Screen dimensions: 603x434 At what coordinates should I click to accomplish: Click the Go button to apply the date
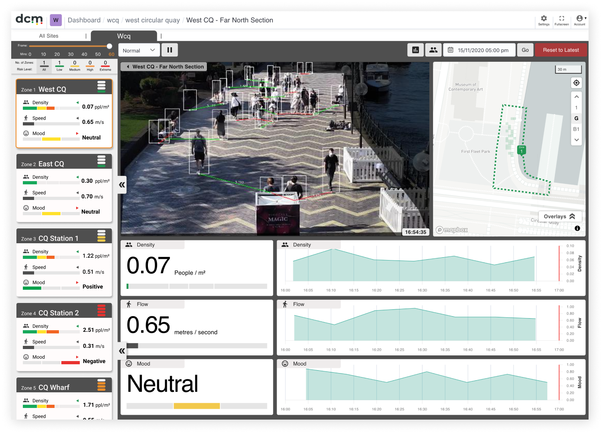tap(525, 50)
